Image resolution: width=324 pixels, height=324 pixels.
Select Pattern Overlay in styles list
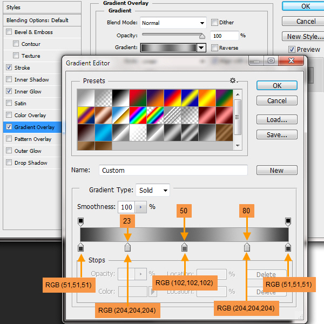pyautogui.click(x=33, y=139)
